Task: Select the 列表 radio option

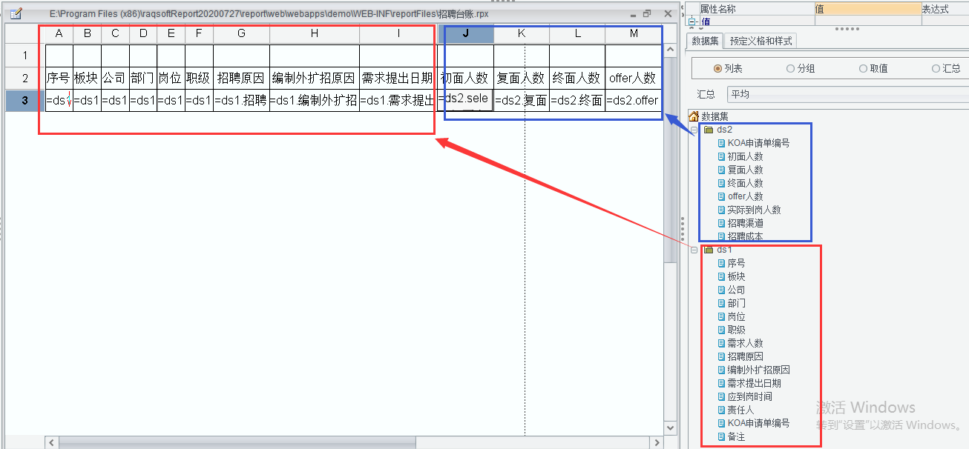Action: pyautogui.click(x=717, y=68)
